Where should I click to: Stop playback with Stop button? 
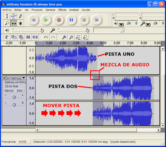click(84, 20)
